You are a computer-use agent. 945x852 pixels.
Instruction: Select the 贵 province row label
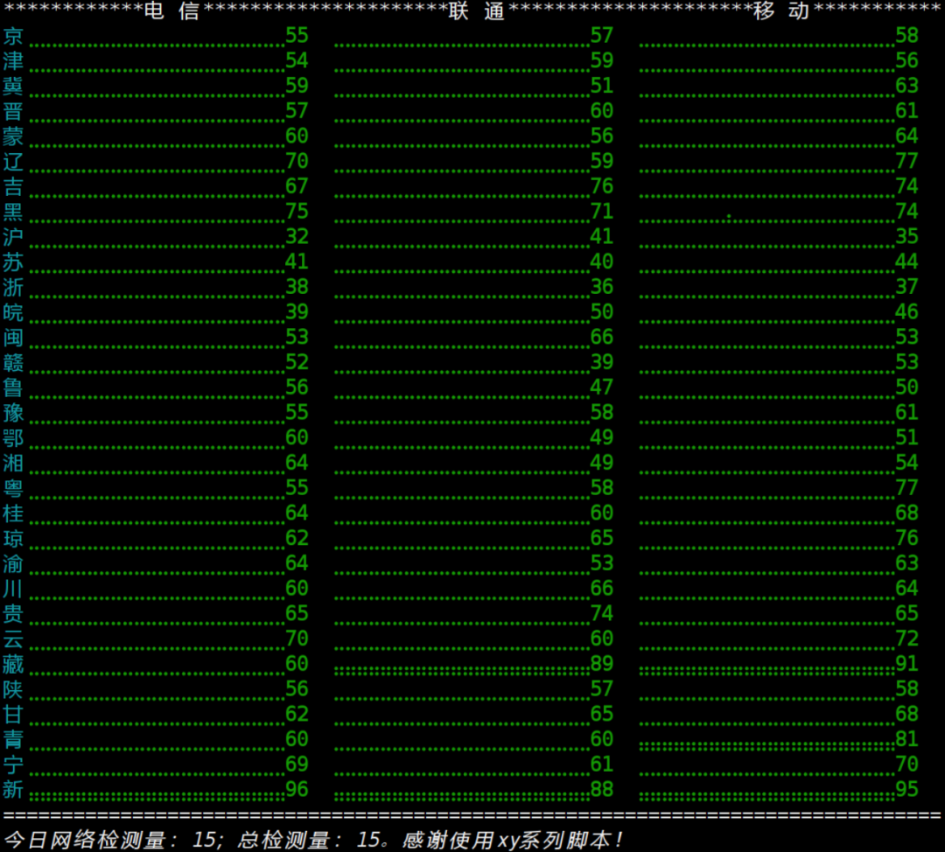tap(13, 613)
